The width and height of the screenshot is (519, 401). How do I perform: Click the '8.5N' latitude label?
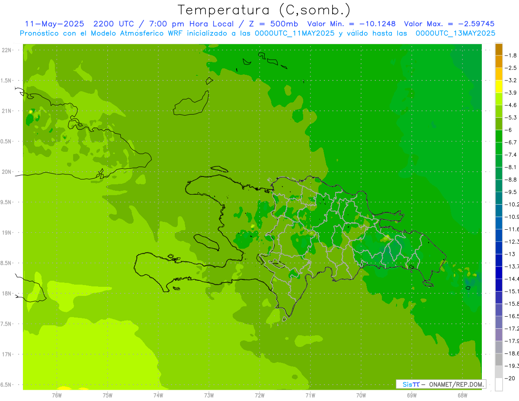[x=6, y=263]
